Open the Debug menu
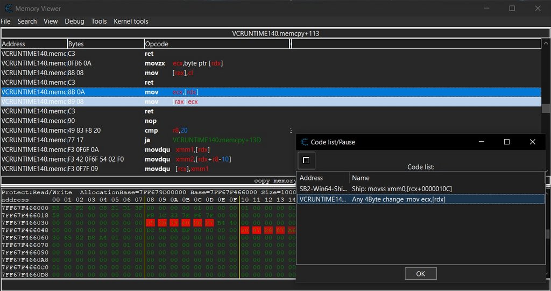551x291 pixels. coord(74,21)
